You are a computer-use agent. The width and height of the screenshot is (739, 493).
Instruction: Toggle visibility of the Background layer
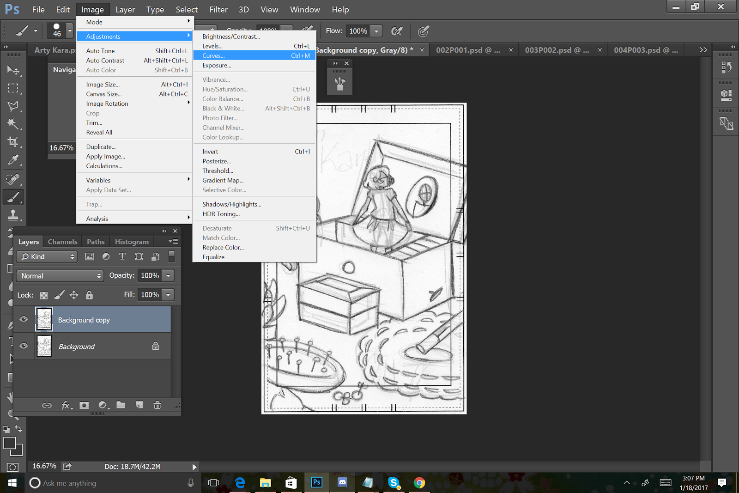point(24,346)
